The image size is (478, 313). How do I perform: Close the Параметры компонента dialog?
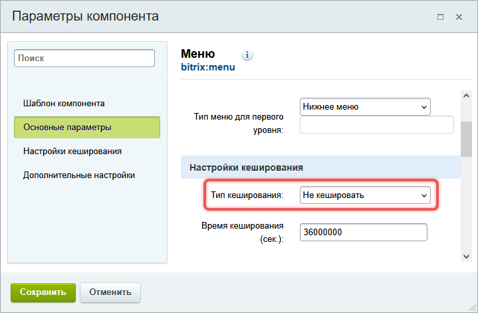459,17
